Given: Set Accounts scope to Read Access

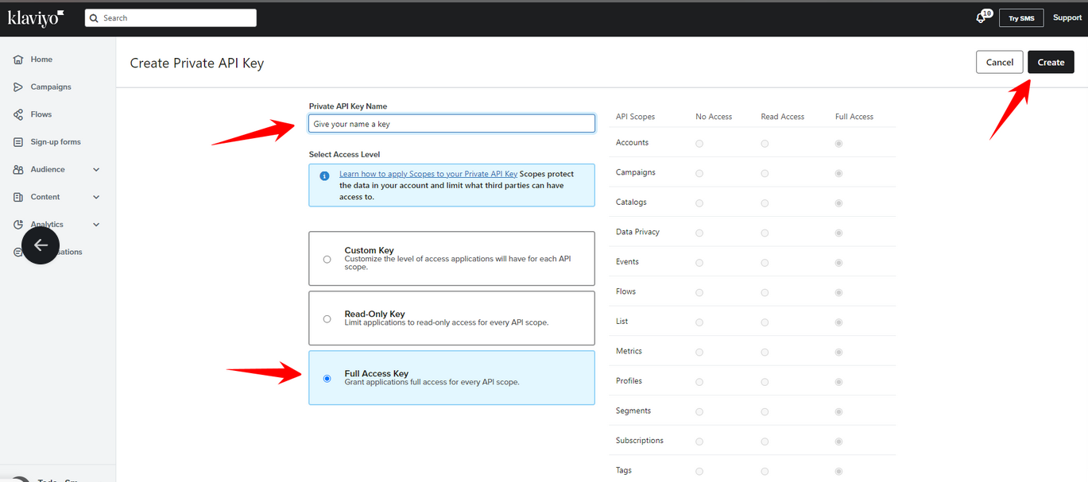Looking at the screenshot, I should (765, 144).
